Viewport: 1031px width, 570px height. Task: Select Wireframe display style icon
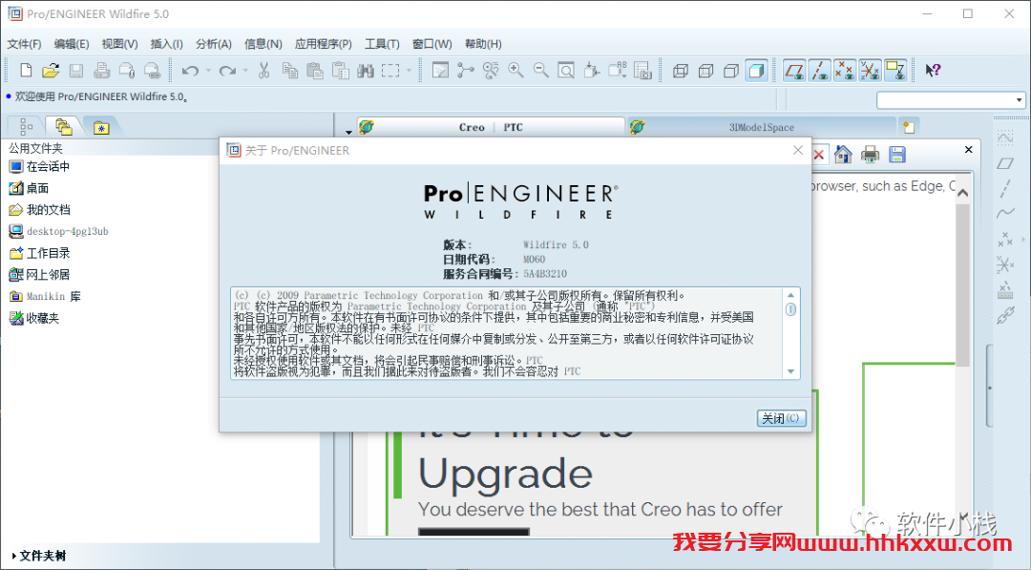coord(681,71)
